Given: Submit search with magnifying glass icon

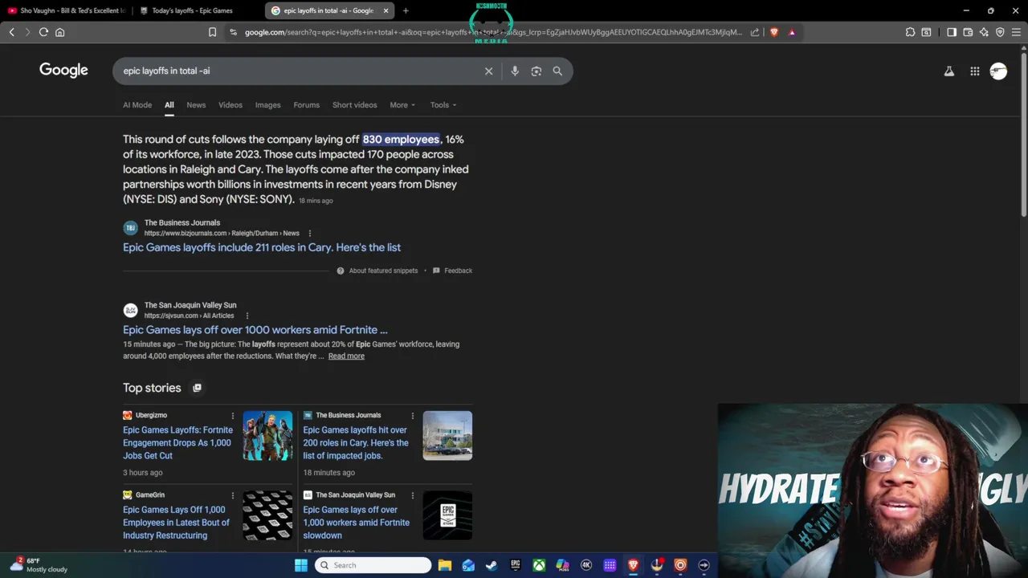Looking at the screenshot, I should [x=557, y=71].
